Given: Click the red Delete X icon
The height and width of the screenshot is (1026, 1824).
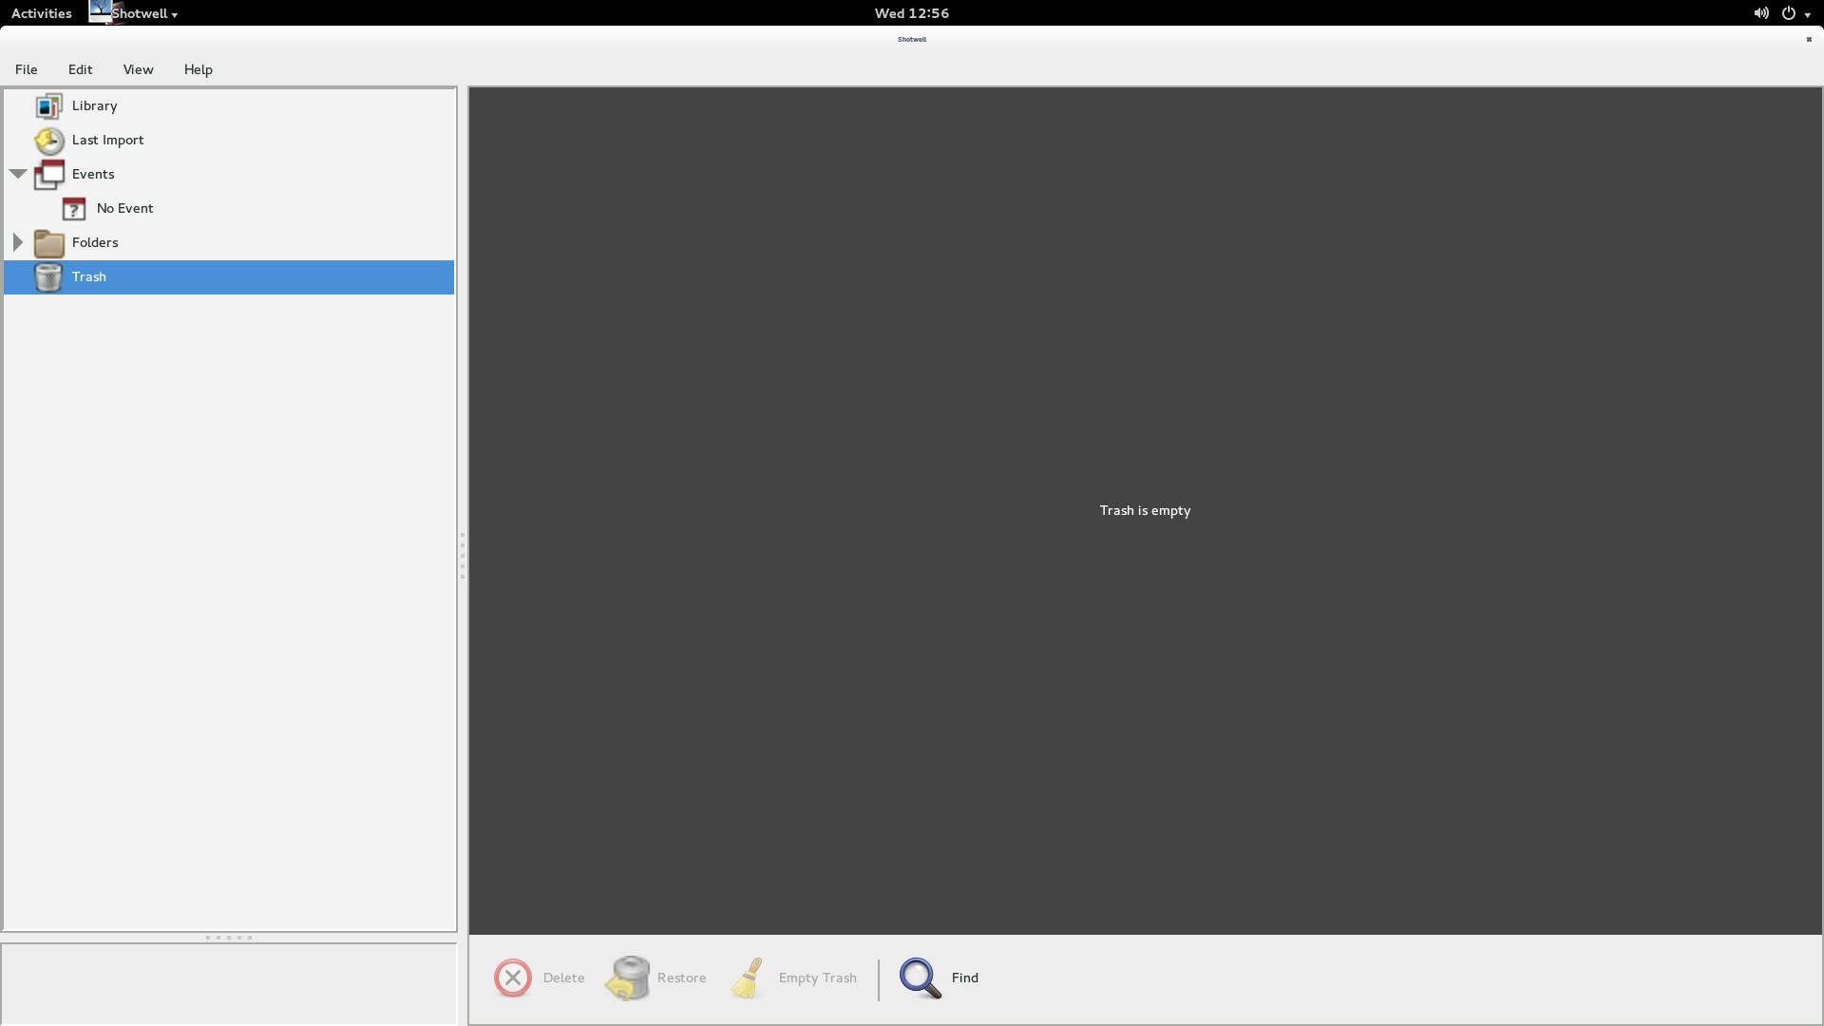Looking at the screenshot, I should [513, 978].
